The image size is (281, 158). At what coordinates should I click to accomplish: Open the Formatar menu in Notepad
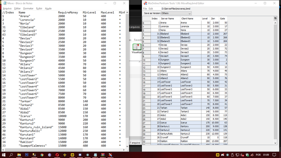[x=28, y=8]
